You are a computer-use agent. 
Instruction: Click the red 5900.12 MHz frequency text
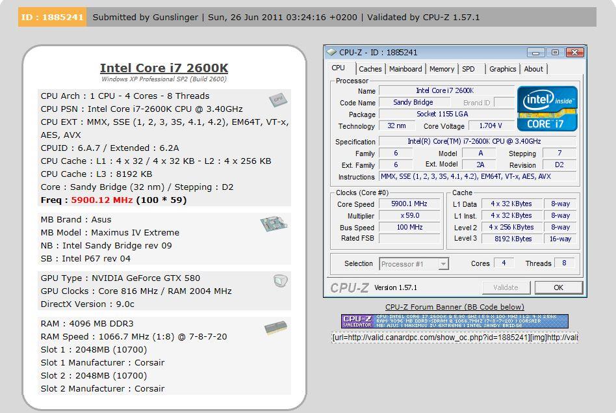[x=102, y=200]
